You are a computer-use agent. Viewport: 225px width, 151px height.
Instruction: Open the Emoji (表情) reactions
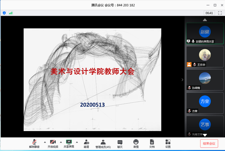click(x=136, y=143)
